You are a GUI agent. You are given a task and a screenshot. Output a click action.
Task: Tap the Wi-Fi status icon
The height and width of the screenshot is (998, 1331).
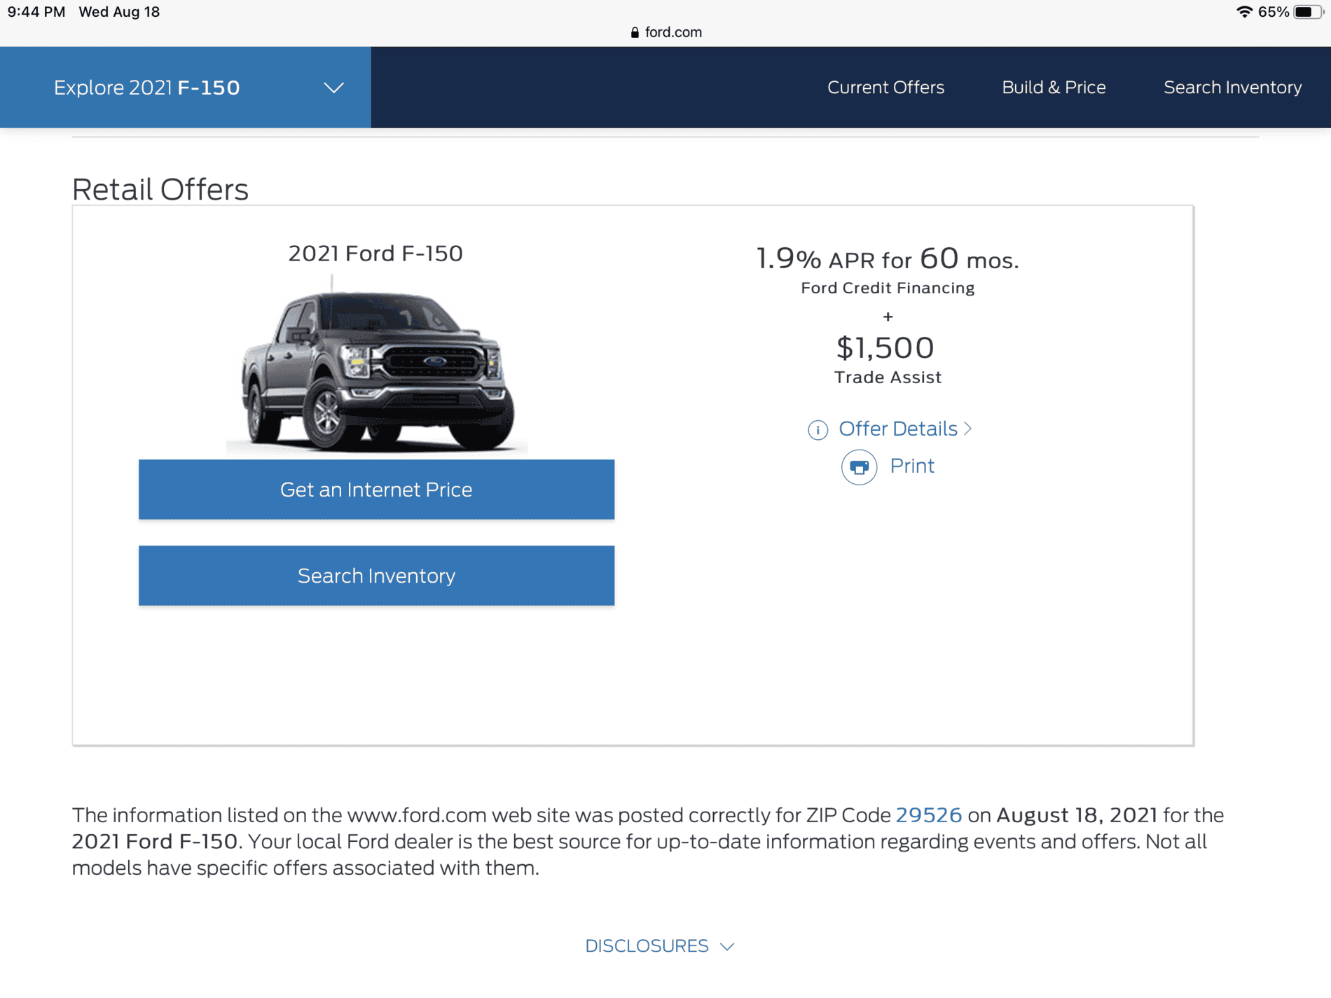pos(1244,12)
